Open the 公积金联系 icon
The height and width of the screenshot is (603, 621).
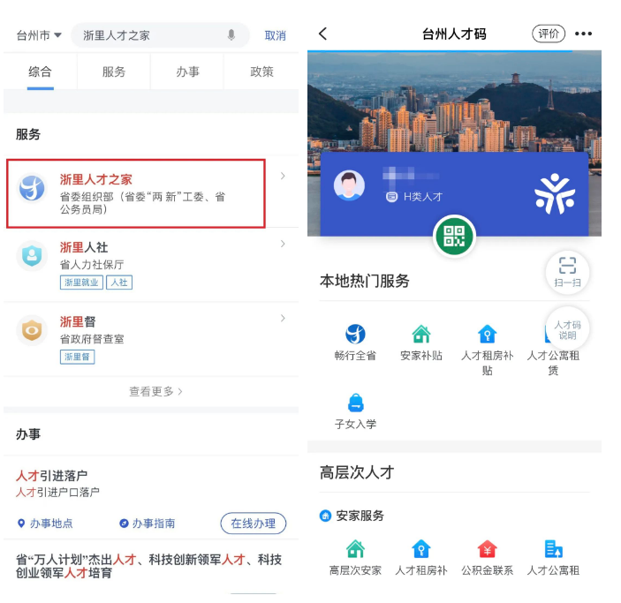(487, 549)
